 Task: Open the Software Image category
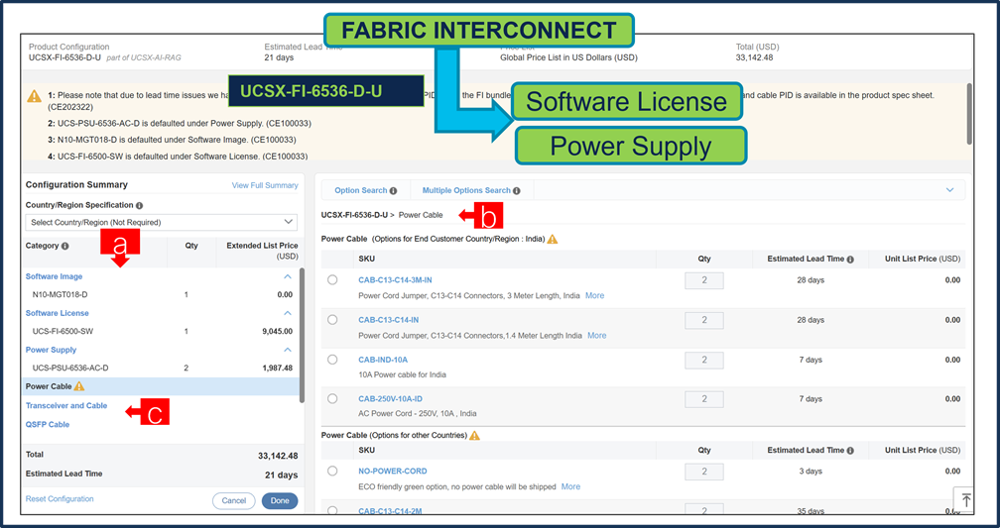(55, 276)
